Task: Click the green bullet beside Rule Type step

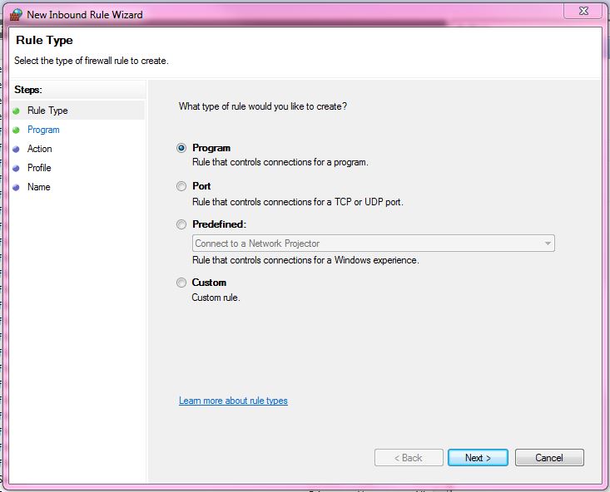Action: (16, 111)
